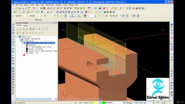Click the Gview status bar button
The width and height of the screenshot is (185, 104).
[81, 103]
